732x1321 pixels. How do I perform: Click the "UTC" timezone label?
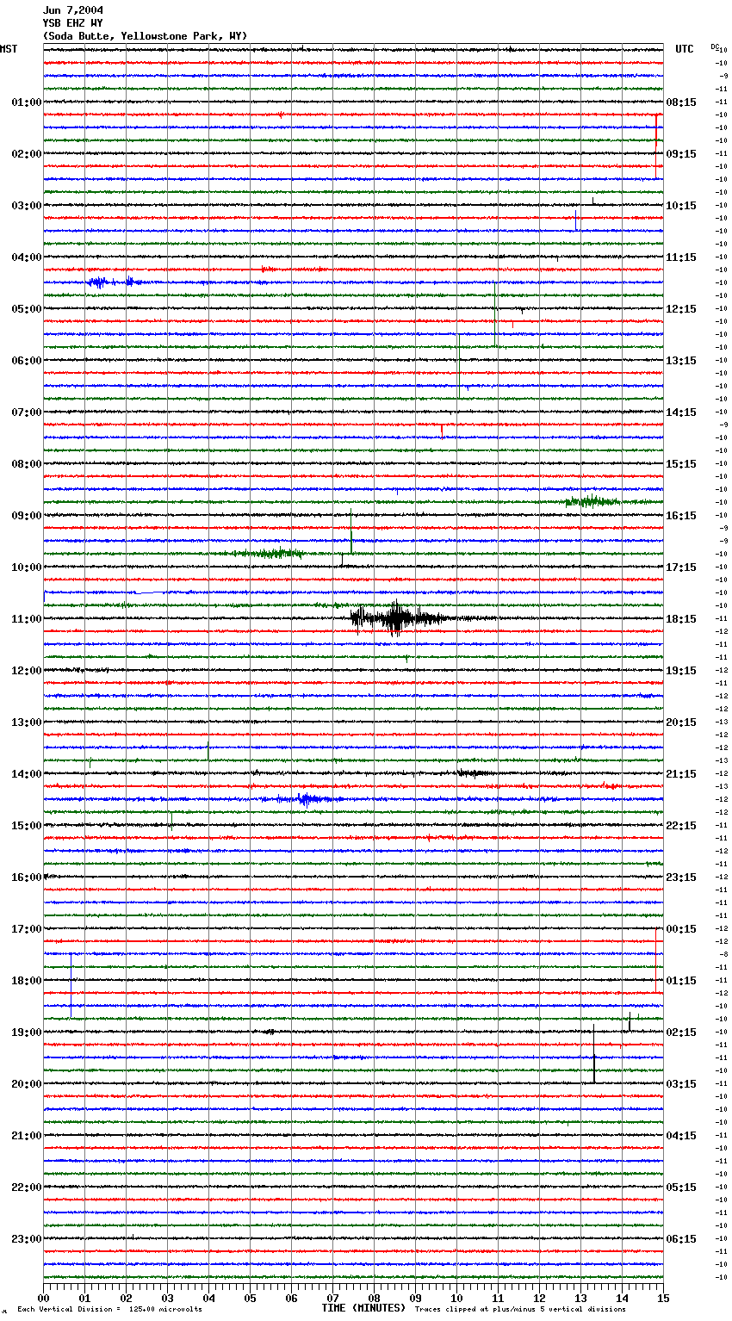685,49
